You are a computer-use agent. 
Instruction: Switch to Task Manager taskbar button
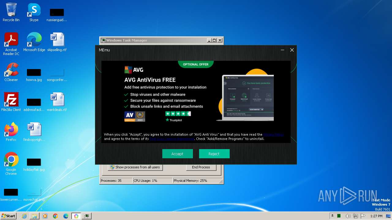87,216
